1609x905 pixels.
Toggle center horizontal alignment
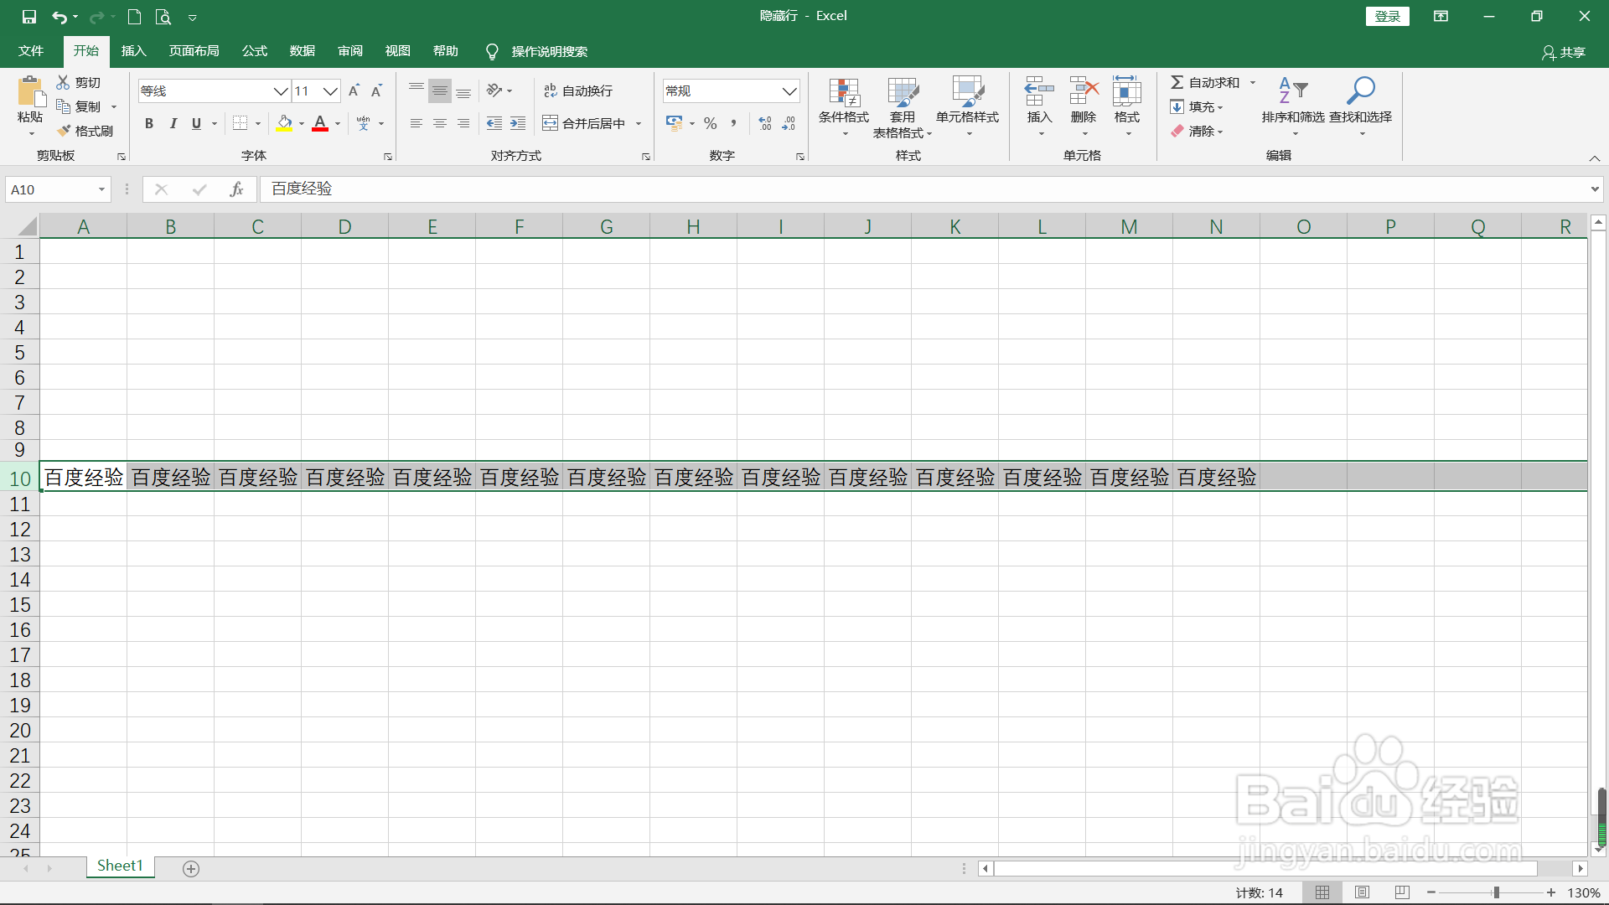[x=440, y=123]
